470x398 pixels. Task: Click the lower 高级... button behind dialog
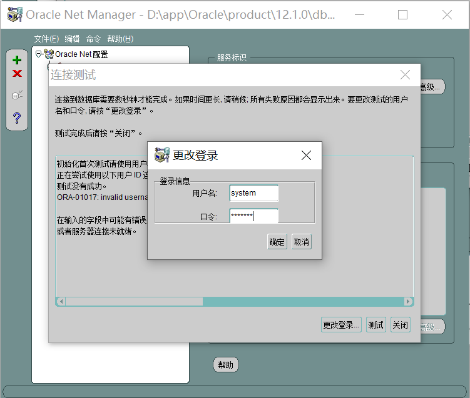coord(432,327)
